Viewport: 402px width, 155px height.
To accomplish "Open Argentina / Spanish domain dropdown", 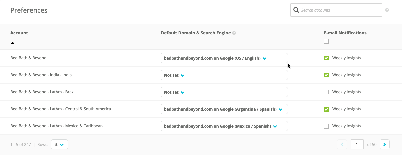I will (224, 109).
